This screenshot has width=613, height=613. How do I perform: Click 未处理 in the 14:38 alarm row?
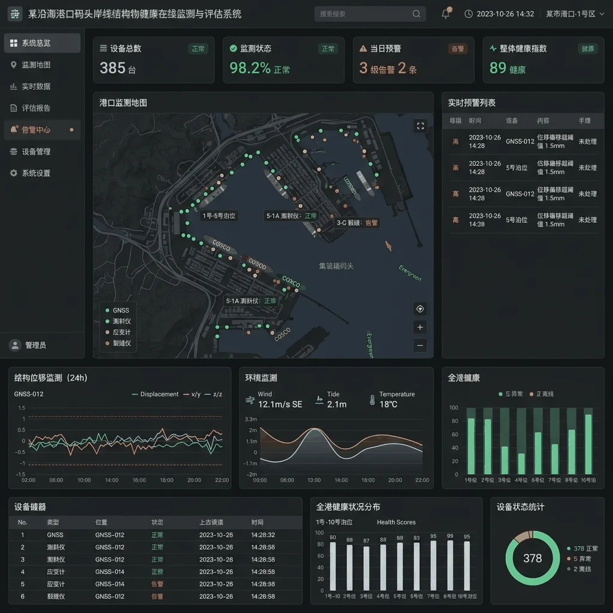point(588,220)
